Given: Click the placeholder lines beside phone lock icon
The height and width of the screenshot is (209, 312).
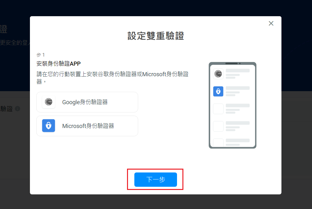Looking at the screenshot, I should (x=238, y=91).
